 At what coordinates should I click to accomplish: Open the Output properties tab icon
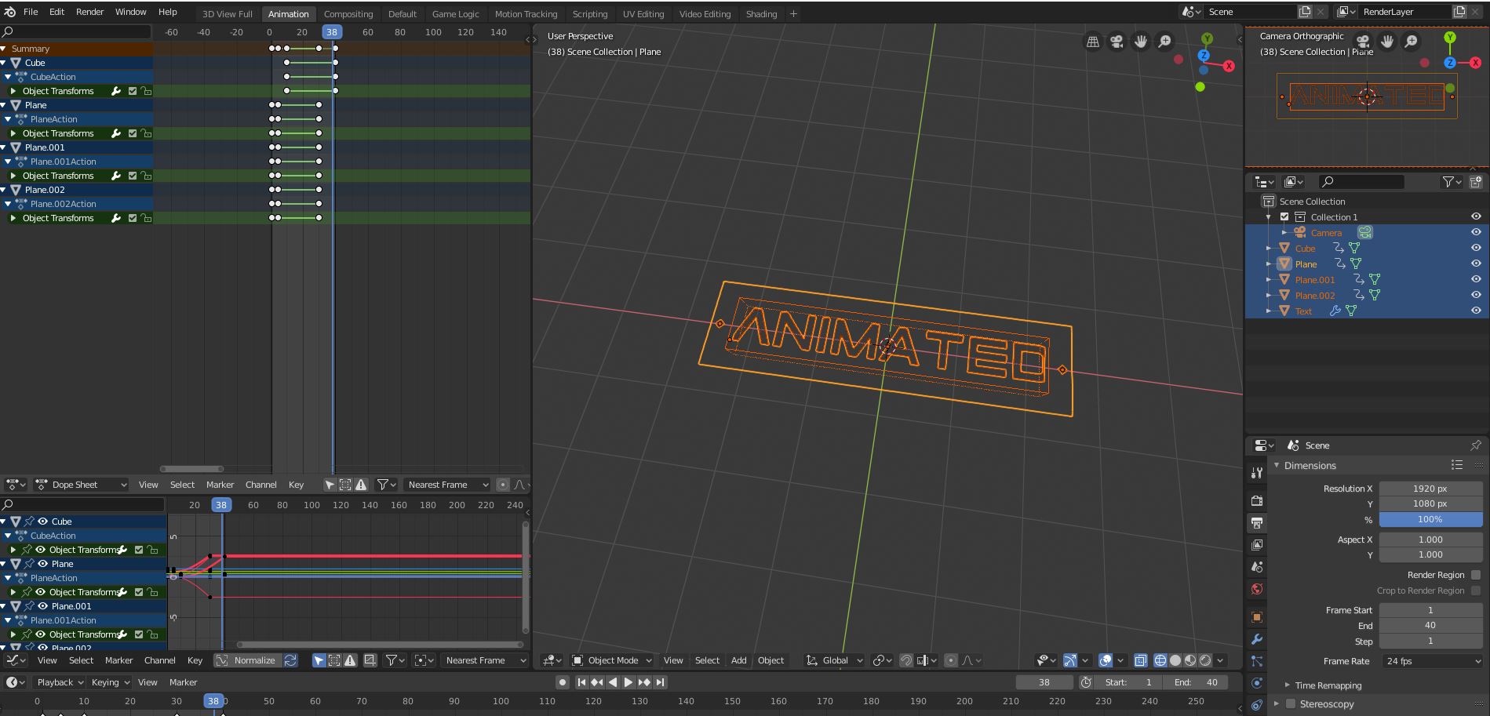pos(1257,522)
